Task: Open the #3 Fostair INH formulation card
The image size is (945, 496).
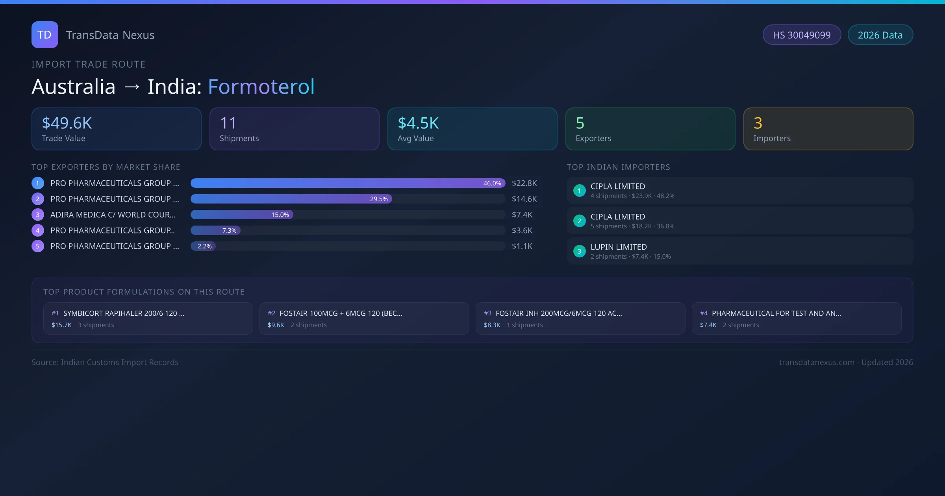Action: 580,318
